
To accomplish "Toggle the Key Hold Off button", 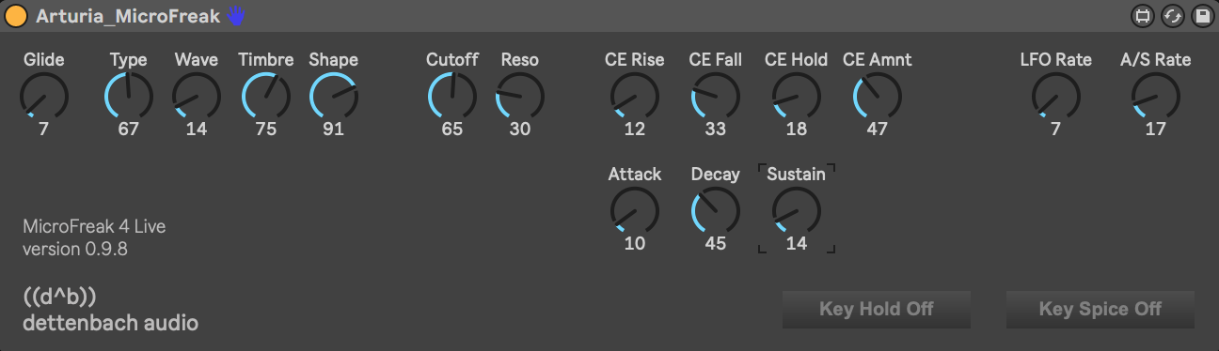I will (x=877, y=309).
